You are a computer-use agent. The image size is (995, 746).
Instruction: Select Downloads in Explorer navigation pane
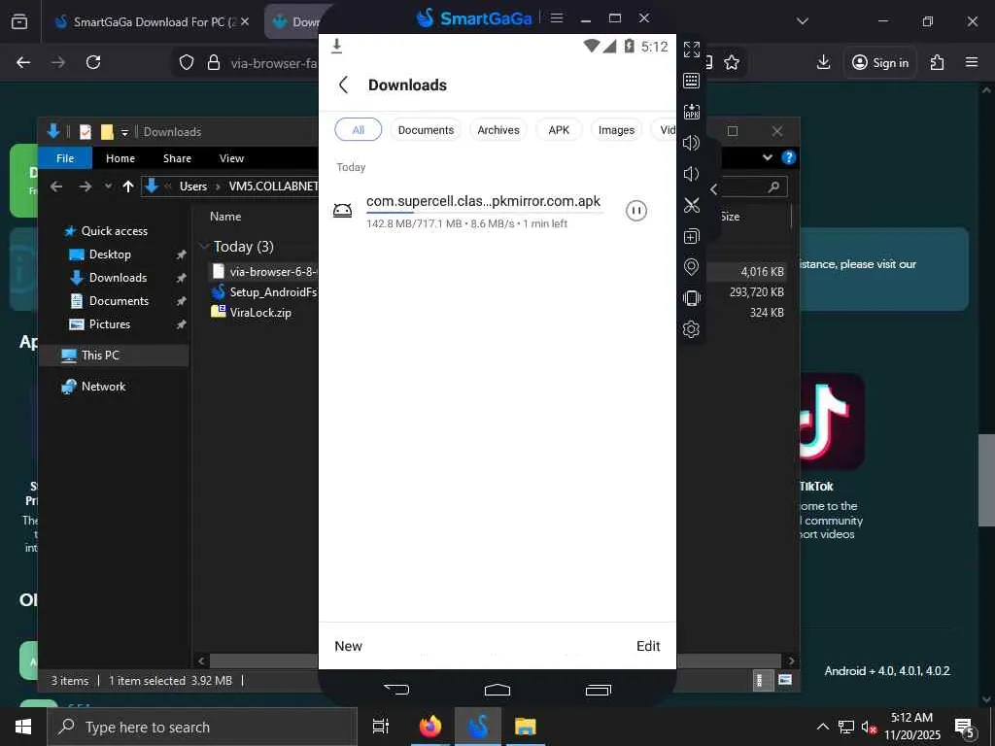point(118,278)
